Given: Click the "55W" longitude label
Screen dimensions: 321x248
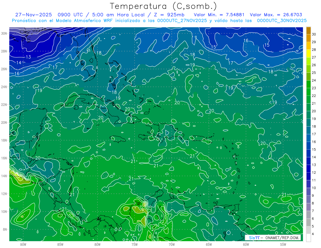Looking at the screenshot, I should pyautogui.click(x=283, y=245).
